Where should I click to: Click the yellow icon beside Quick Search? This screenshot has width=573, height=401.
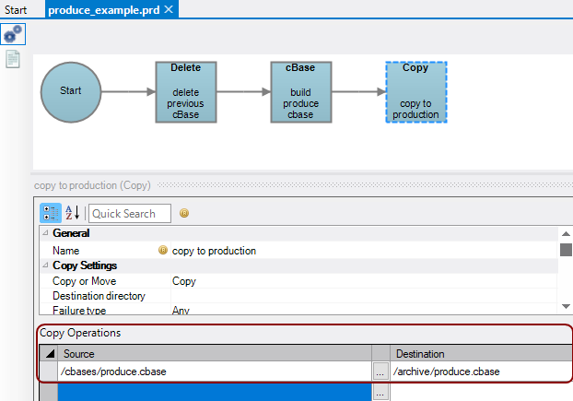[x=184, y=213]
